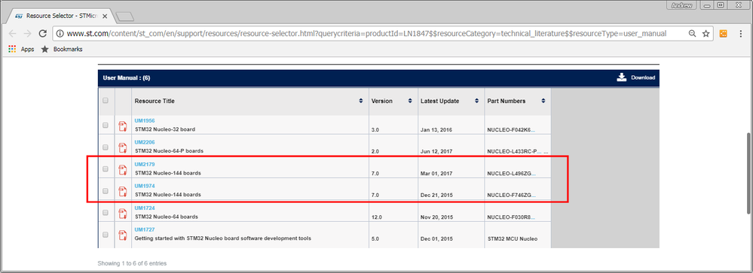Check the box for UM1727 row
This screenshot has width=753, height=273.
point(106,235)
